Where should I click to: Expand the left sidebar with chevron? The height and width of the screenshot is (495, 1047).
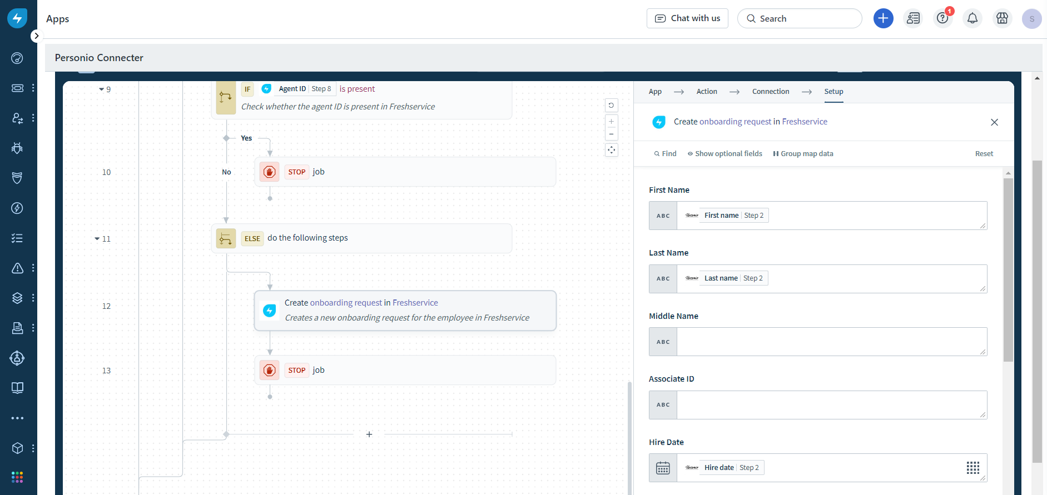coord(36,36)
